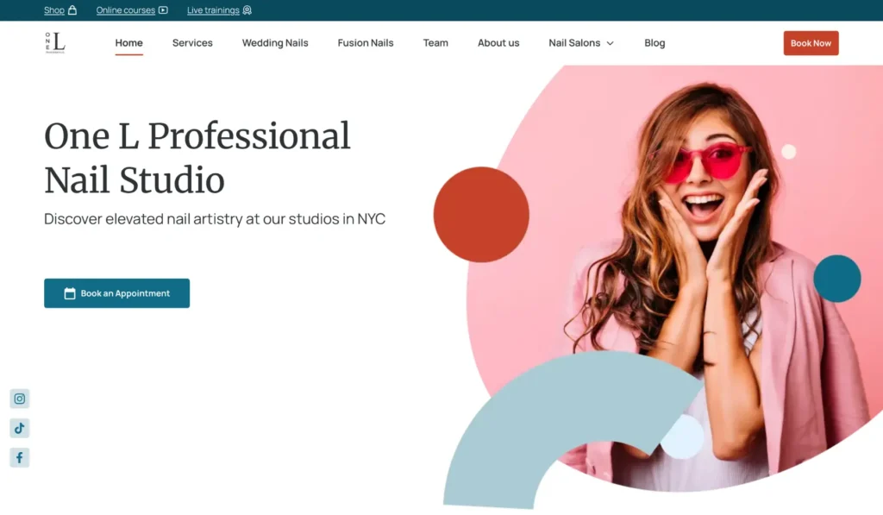This screenshot has height=515, width=883.
Task: Open the TikTok social icon
Action: 19,428
